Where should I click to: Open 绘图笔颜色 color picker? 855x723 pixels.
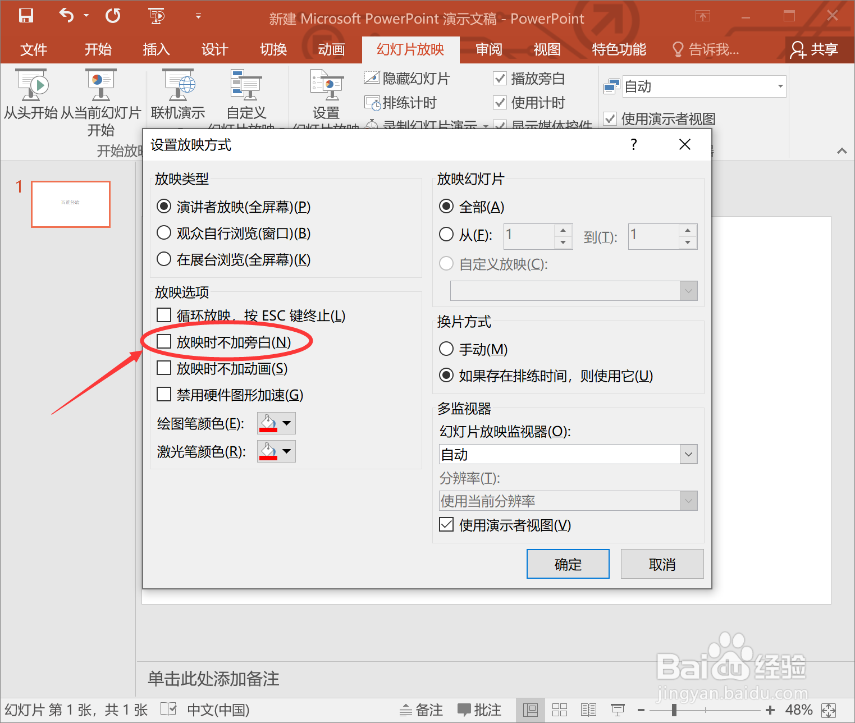click(276, 423)
